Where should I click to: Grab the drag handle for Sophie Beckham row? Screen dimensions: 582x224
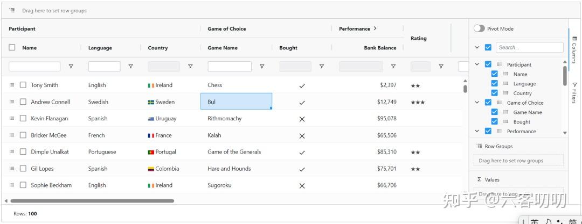click(12, 185)
